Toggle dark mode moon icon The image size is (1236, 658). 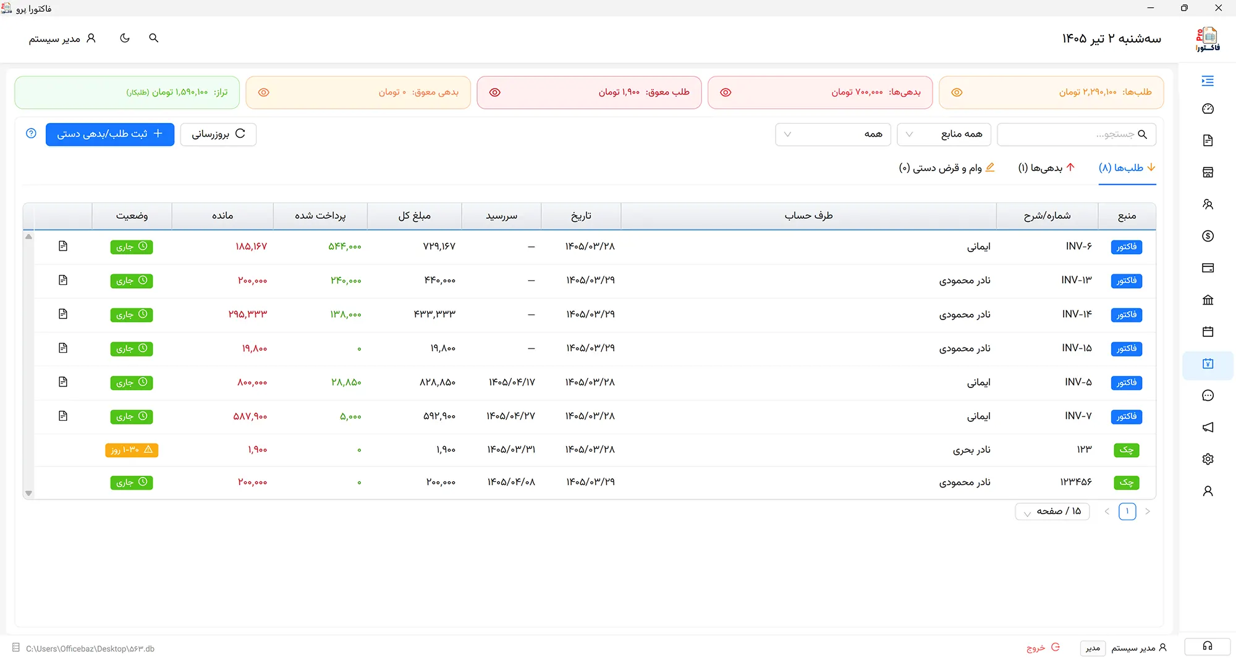(x=125, y=38)
